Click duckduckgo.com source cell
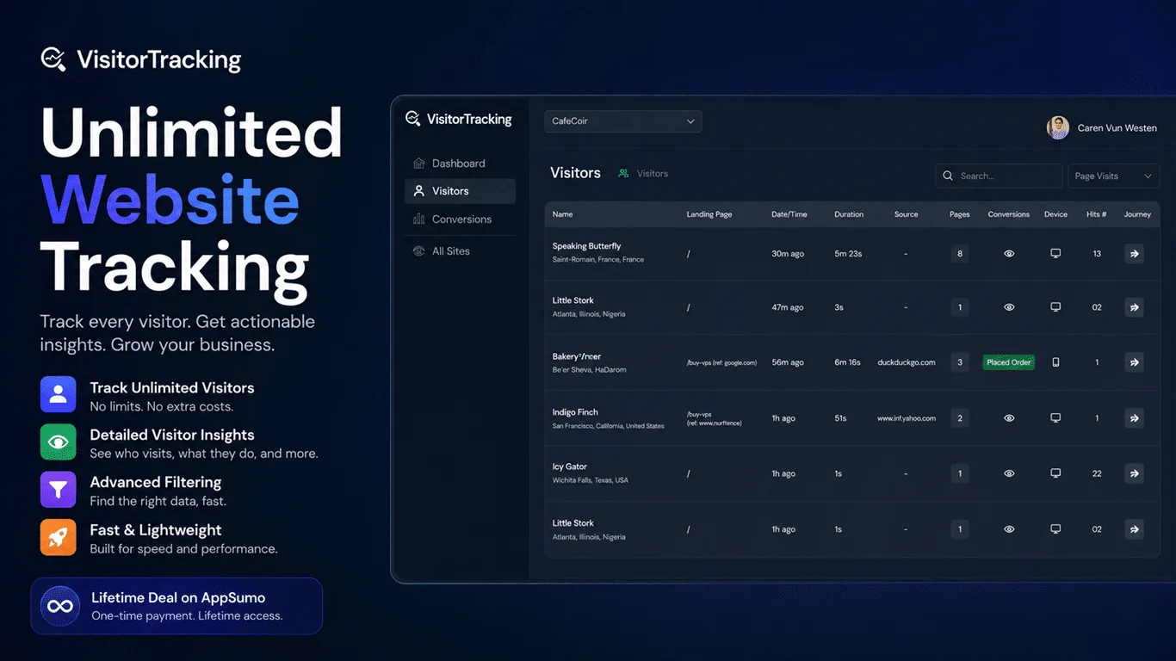This screenshot has width=1176, height=661. (x=907, y=362)
